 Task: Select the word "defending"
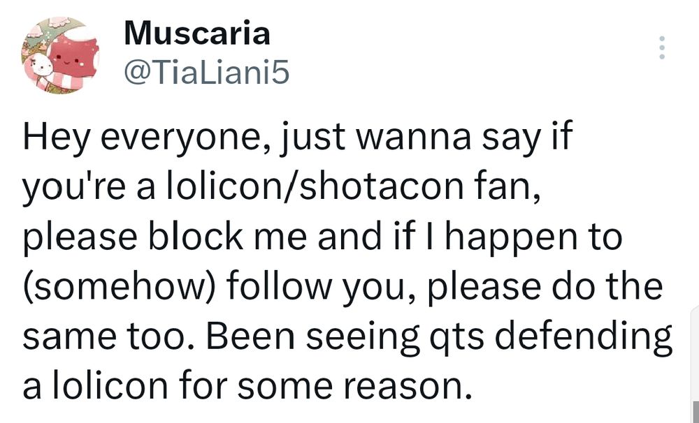click(583, 337)
